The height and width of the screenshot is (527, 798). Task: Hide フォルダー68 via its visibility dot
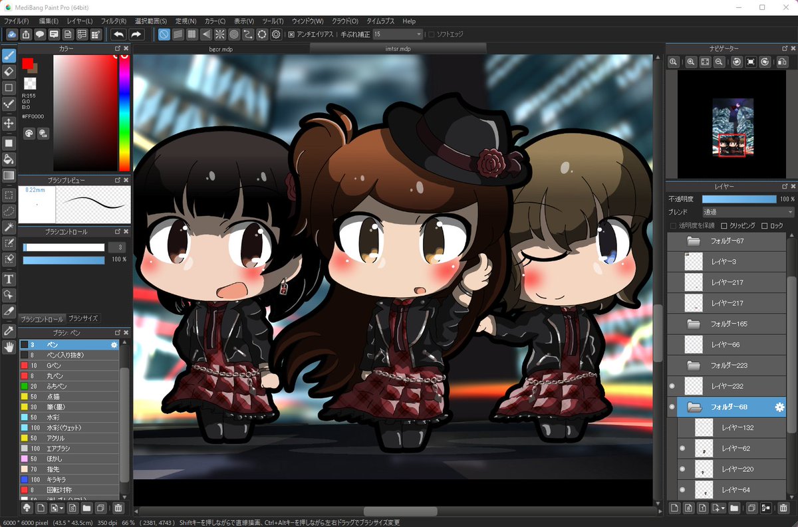(x=672, y=407)
